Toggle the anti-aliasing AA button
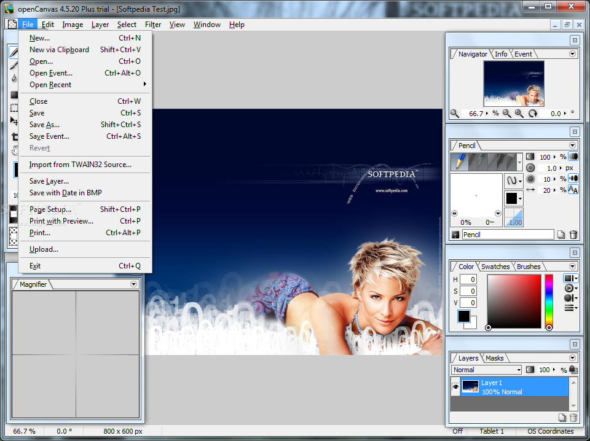590x441 pixels. coord(573,190)
